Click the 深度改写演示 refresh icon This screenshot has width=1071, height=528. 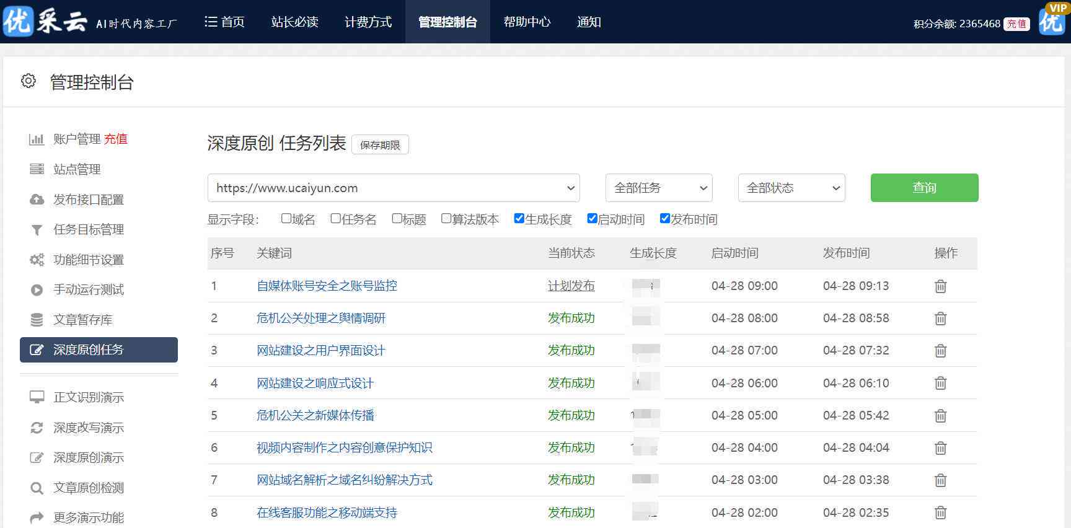[x=37, y=428]
